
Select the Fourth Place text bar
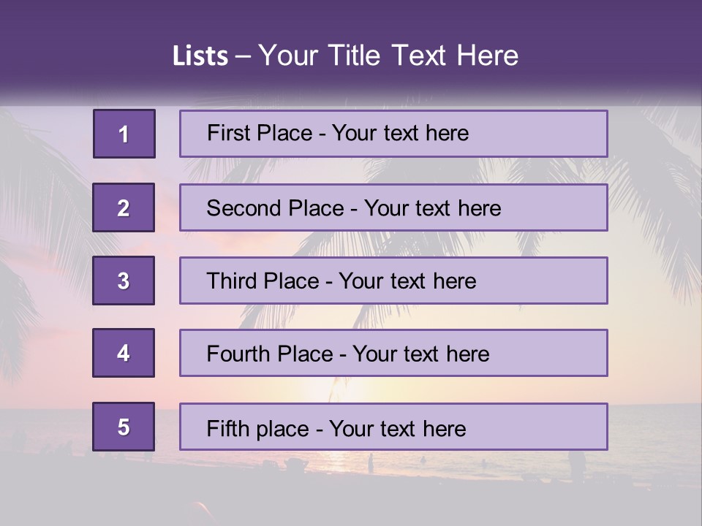coord(393,353)
